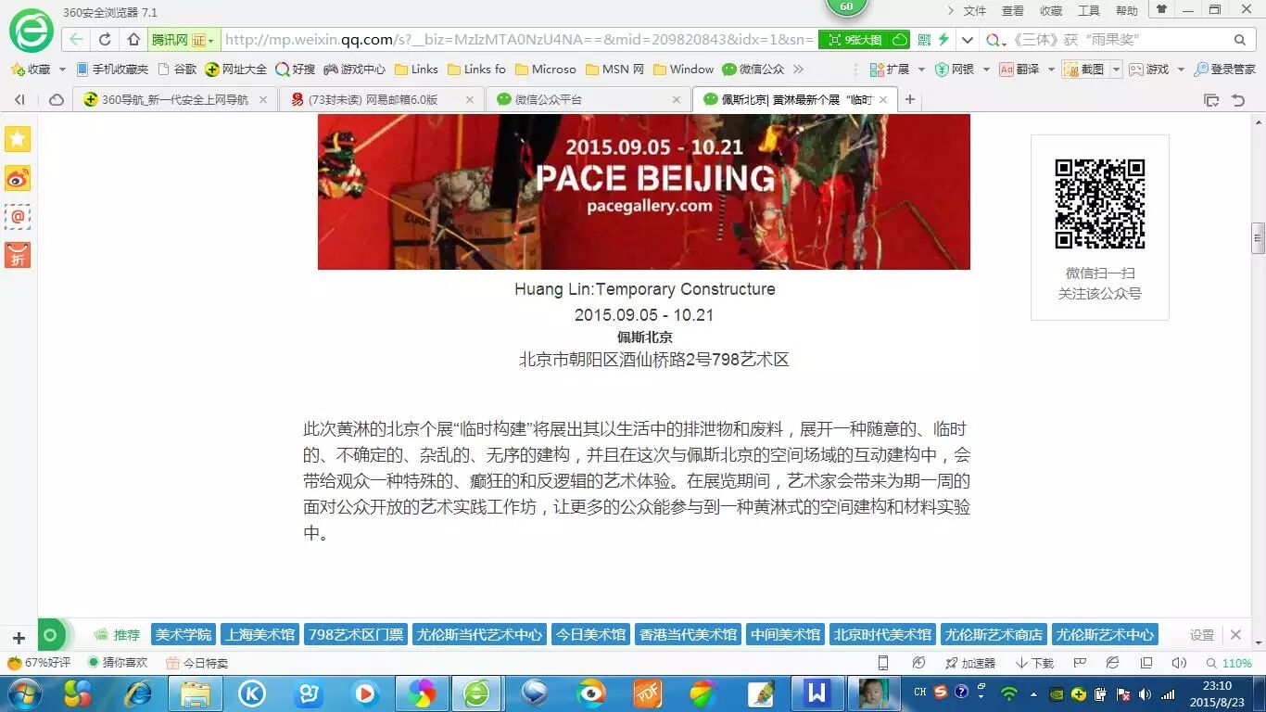Open the Weibo sidebar icon

[18, 178]
